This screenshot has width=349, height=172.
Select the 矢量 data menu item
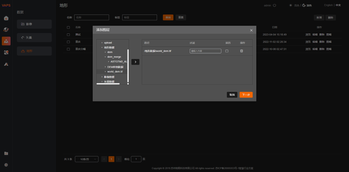34,37
